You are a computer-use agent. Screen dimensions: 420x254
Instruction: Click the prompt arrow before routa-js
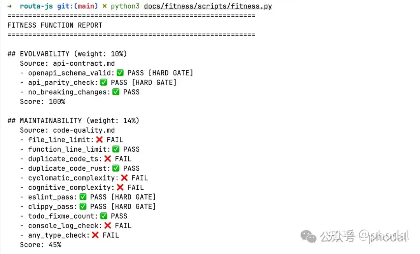(x=10, y=6)
